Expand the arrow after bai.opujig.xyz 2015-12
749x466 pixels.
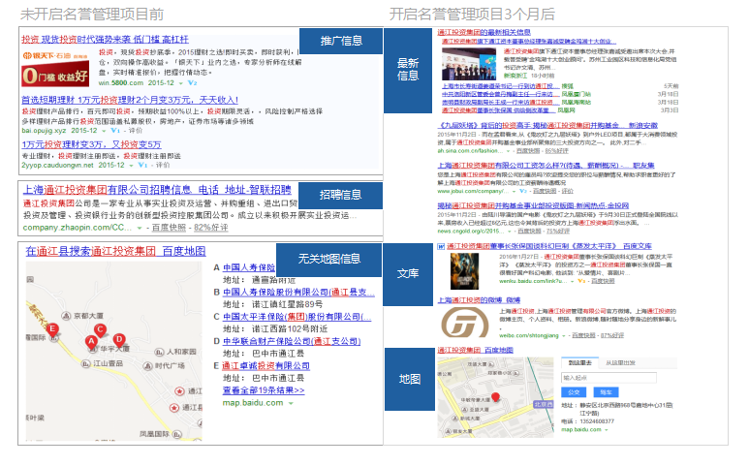coord(104,131)
